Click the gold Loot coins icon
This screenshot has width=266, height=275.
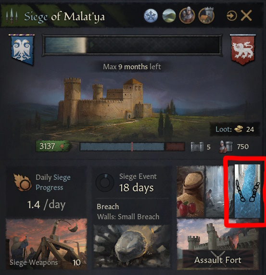pos(239,129)
